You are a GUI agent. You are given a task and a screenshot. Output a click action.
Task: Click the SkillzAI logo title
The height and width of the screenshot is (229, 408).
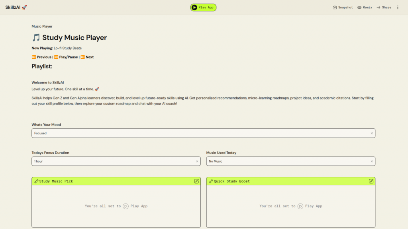16,8
